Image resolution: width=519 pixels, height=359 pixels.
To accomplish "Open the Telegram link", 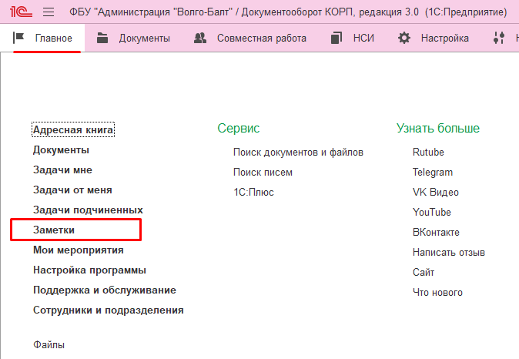I will [x=433, y=173].
